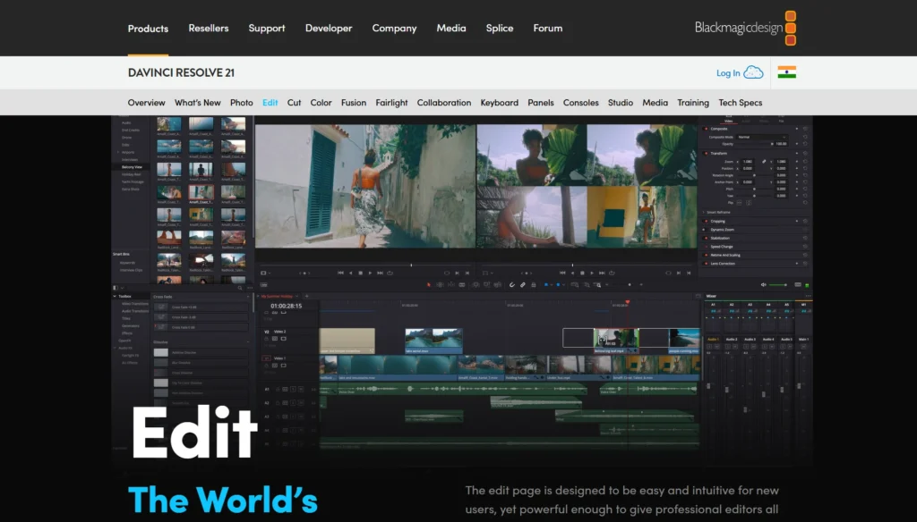
Task: Expand the Smart Reframe section
Action: click(703, 213)
